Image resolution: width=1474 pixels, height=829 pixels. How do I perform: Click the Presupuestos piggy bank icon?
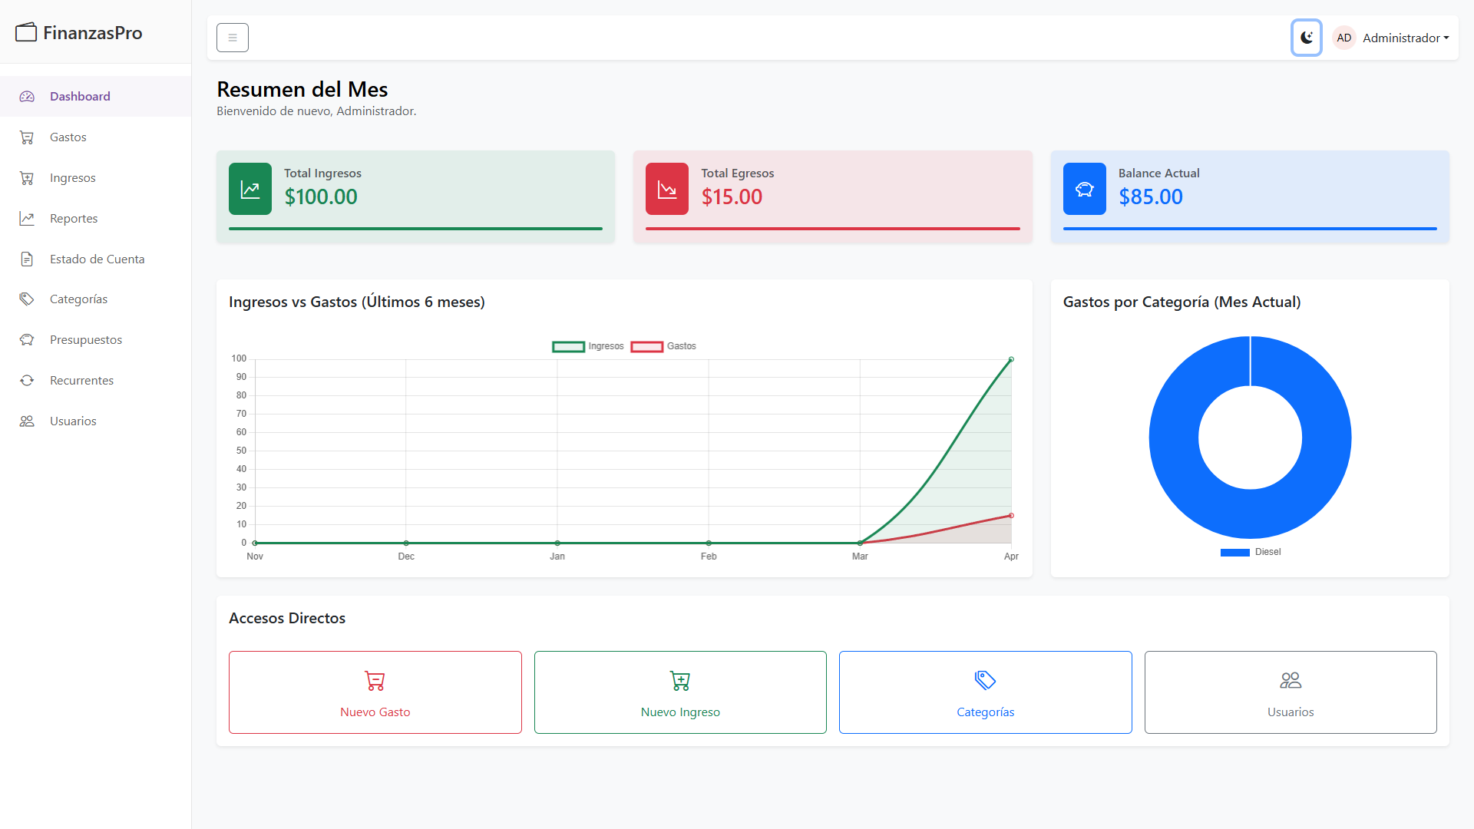coord(27,340)
